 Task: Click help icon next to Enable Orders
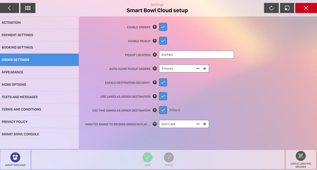click(155, 27)
